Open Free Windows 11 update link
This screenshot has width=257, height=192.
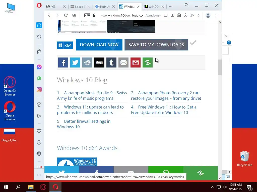click(164, 110)
